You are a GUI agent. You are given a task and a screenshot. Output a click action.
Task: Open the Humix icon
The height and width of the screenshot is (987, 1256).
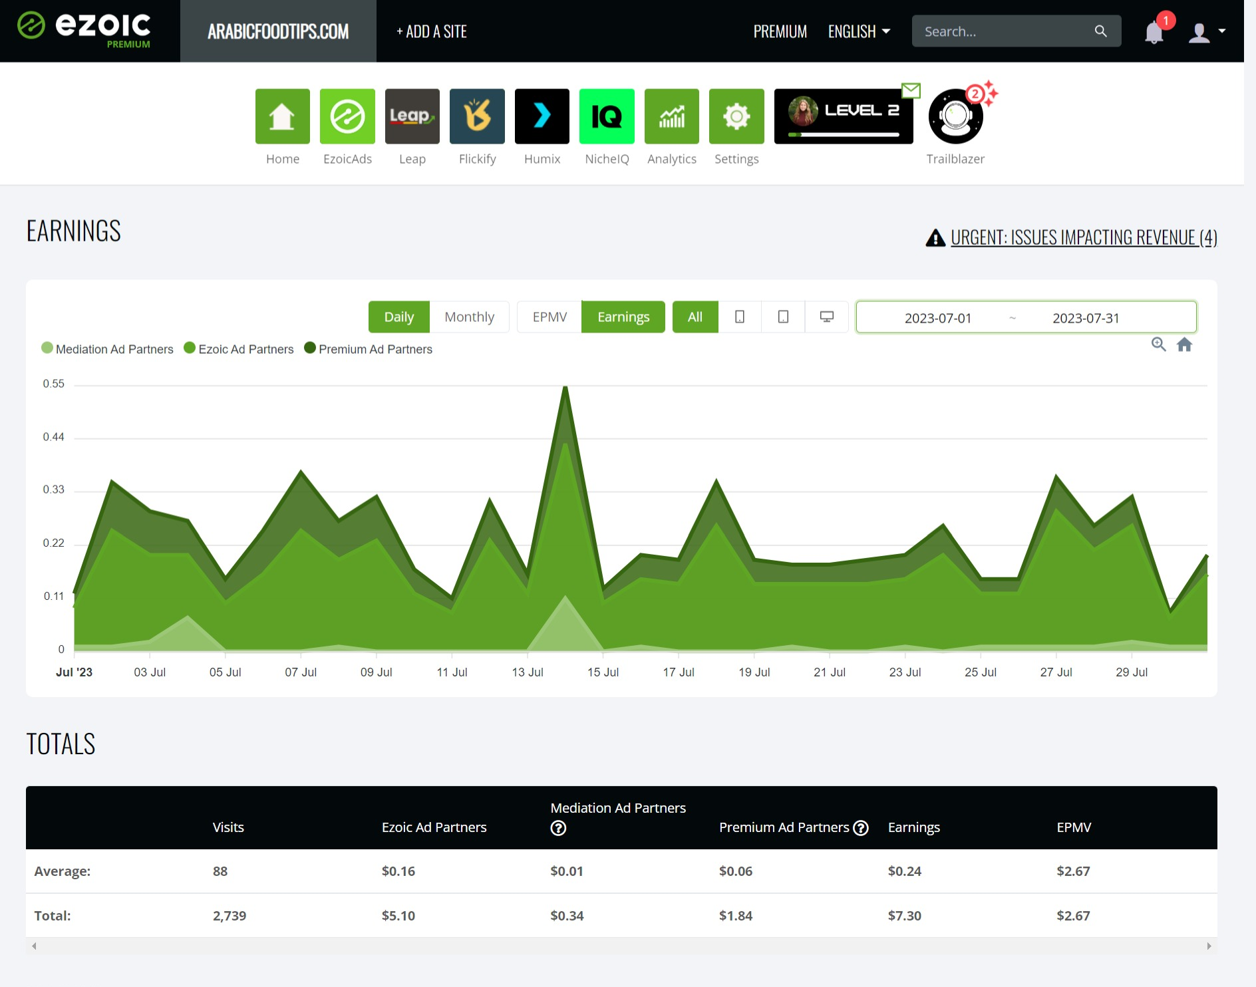(542, 116)
